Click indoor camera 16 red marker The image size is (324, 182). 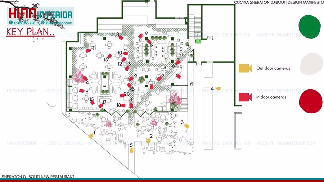click(82, 91)
